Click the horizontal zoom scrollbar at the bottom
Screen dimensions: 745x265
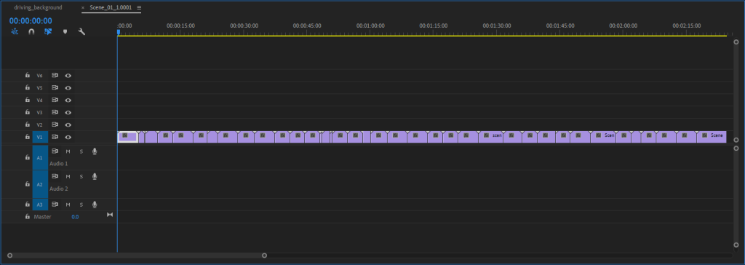137,256
